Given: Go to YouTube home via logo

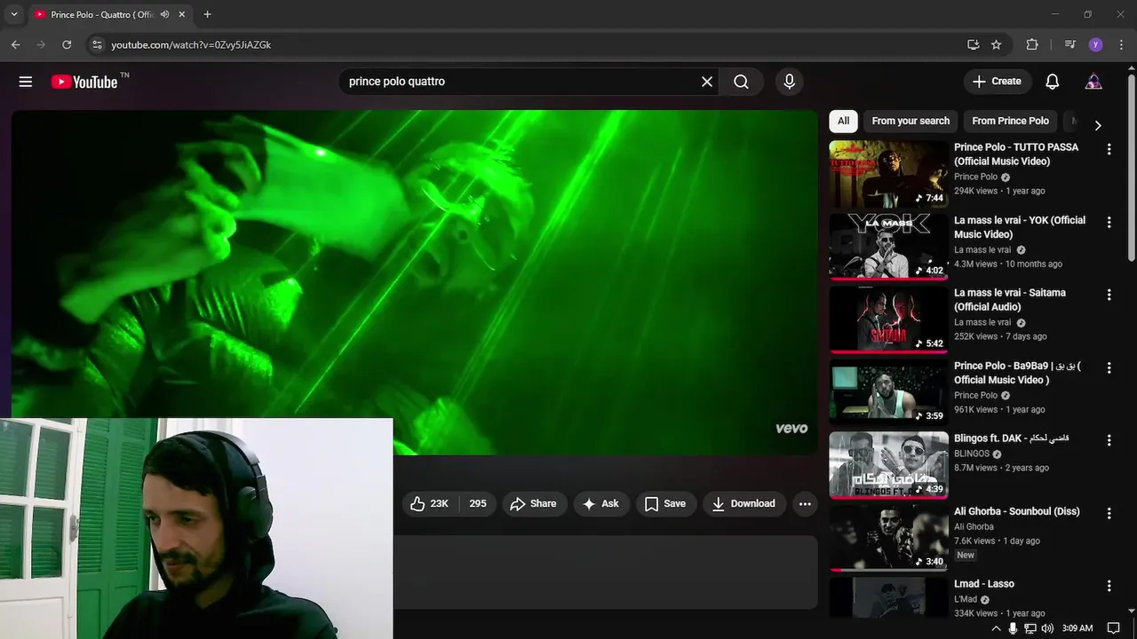Looking at the screenshot, I should click(84, 82).
